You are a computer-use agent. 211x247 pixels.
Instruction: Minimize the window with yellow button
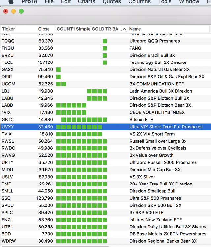[x=14, y=11]
